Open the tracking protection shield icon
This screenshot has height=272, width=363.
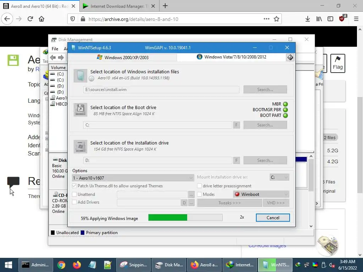click(x=73, y=19)
